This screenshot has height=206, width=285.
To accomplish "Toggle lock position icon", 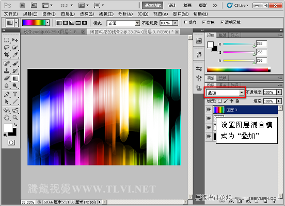I will (x=231, y=101).
